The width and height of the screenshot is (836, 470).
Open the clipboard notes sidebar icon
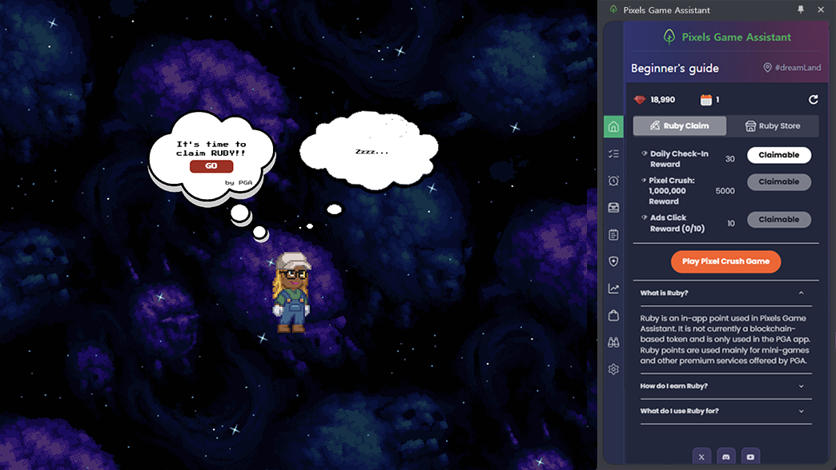tap(613, 235)
